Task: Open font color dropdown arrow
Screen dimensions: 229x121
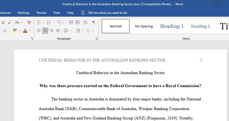Action: click(x=30, y=31)
